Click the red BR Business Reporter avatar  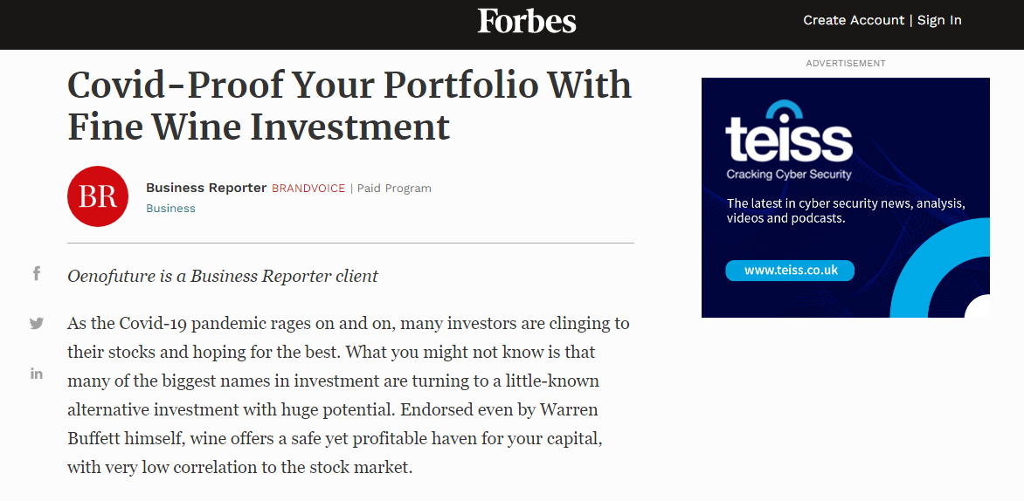[98, 196]
